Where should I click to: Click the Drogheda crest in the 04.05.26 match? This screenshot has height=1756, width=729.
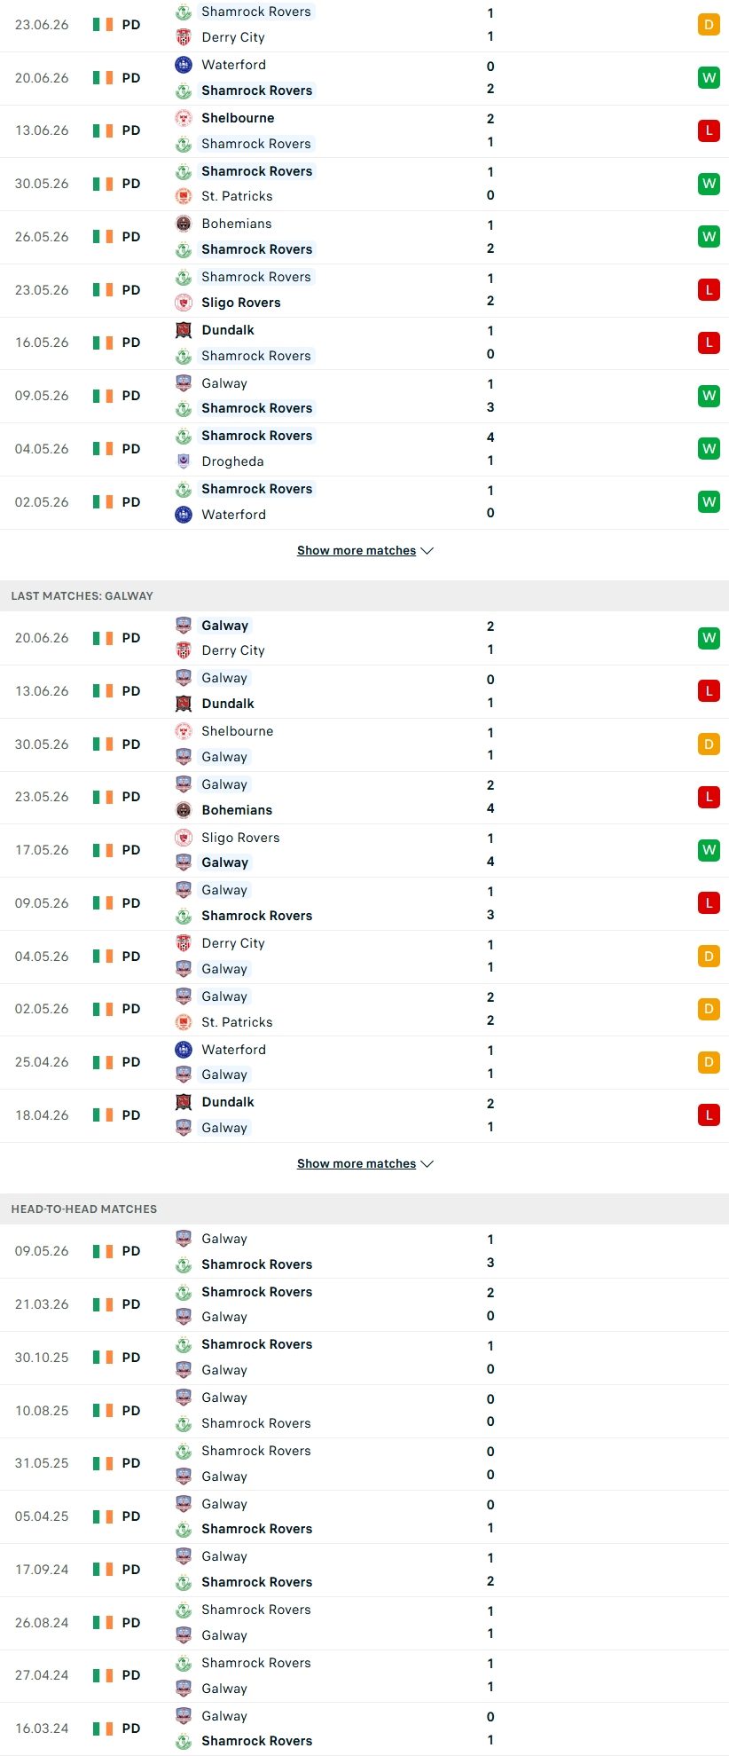pos(184,461)
